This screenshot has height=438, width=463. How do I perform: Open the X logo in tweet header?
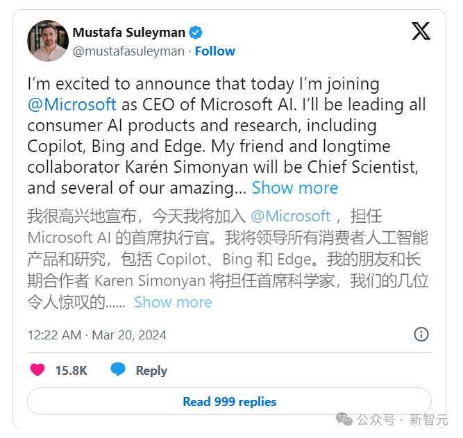pyautogui.click(x=421, y=31)
